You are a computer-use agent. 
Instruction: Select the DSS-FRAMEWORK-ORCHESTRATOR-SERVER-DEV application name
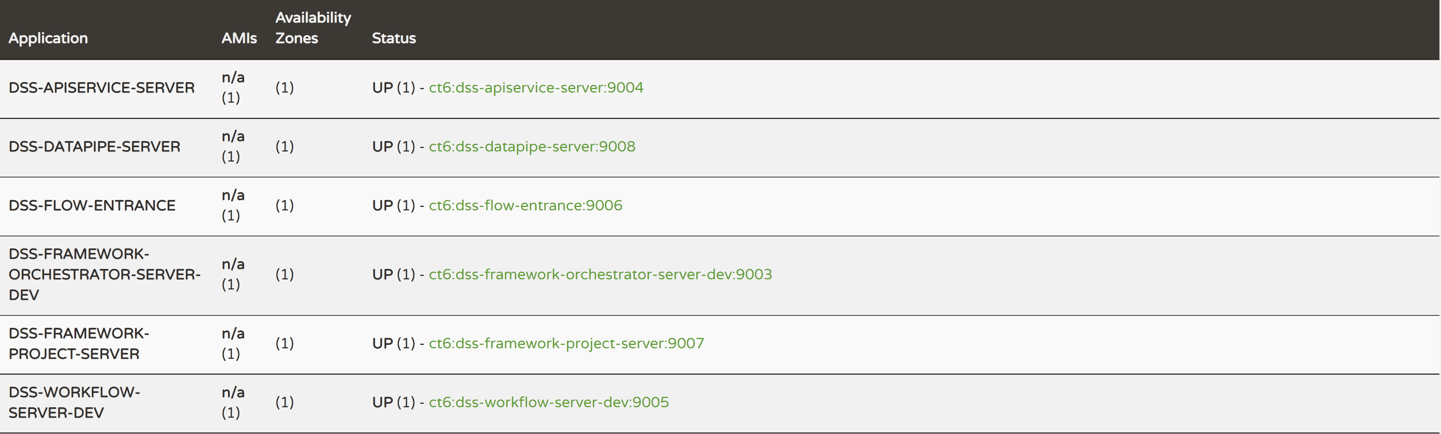[105, 274]
